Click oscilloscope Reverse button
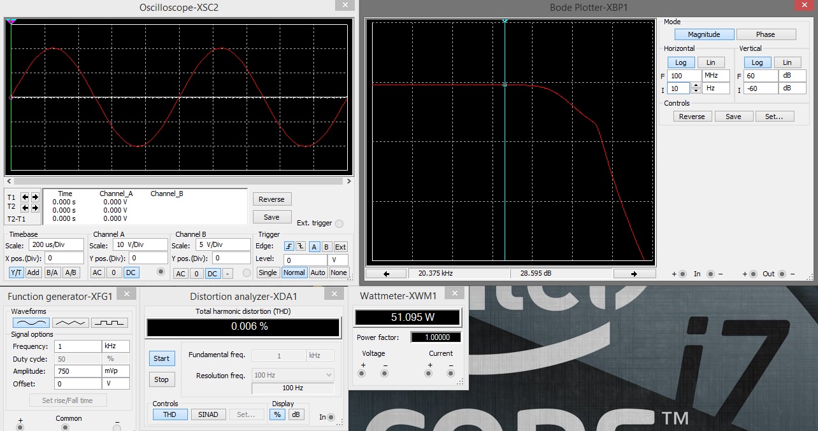Viewport: 818px width, 431px height. coord(272,199)
